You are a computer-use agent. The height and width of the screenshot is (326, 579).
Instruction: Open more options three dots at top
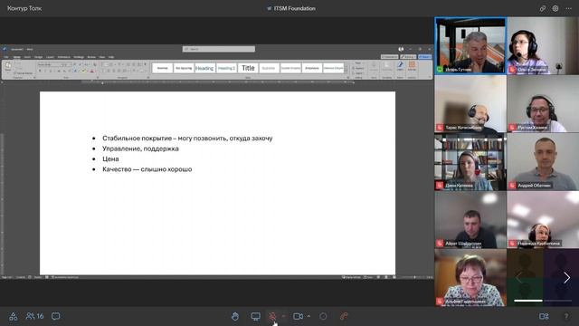click(x=569, y=8)
